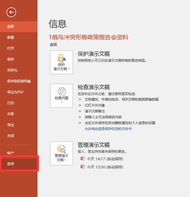
Task: Click the 允许将此信息保存在您的文件中 link
Action: click(x=108, y=129)
